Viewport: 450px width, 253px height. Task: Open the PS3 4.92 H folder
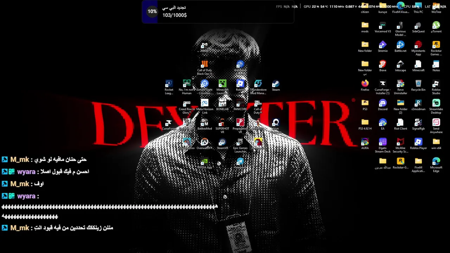coord(365,124)
